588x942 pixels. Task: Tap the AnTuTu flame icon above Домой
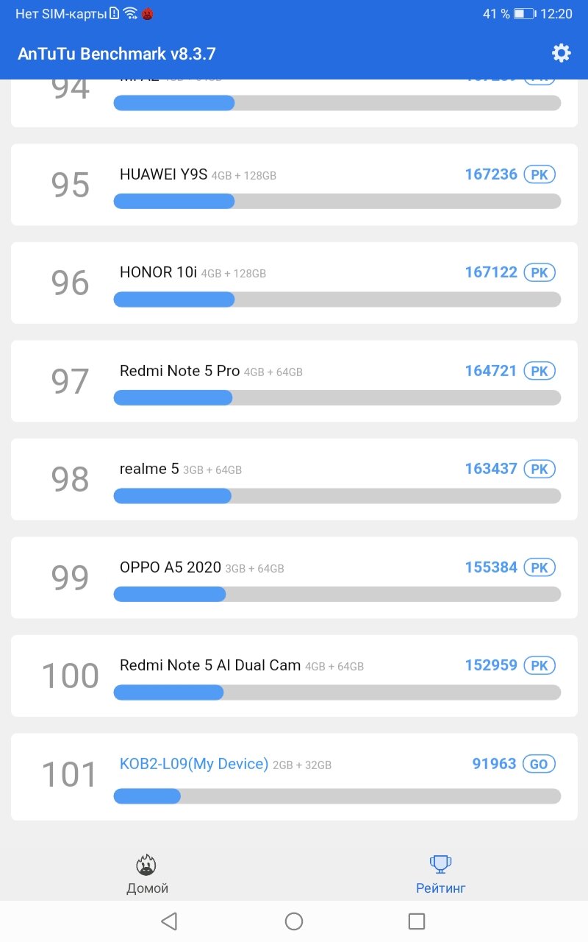pyautogui.click(x=146, y=864)
